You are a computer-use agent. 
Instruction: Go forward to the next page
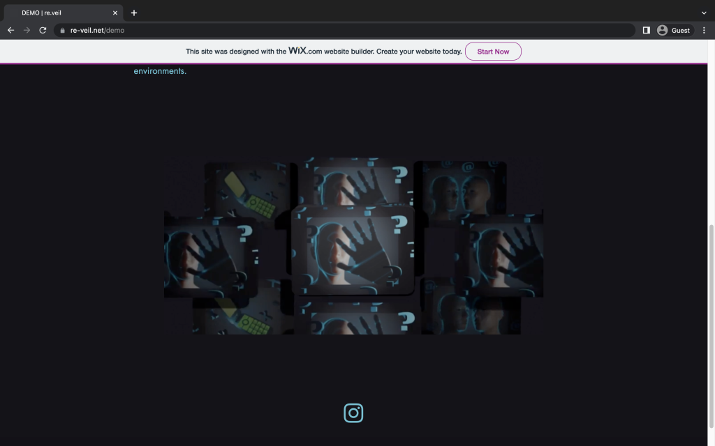click(x=27, y=31)
